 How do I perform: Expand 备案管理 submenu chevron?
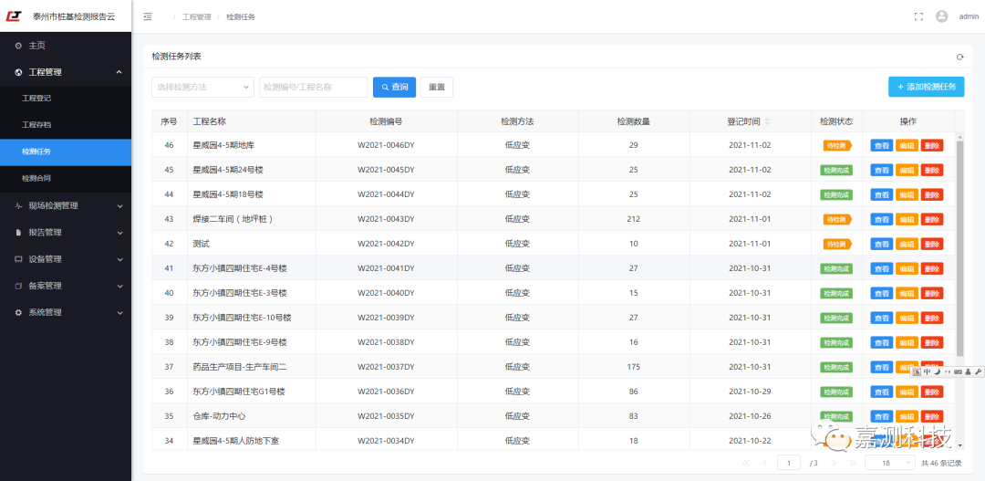point(119,286)
